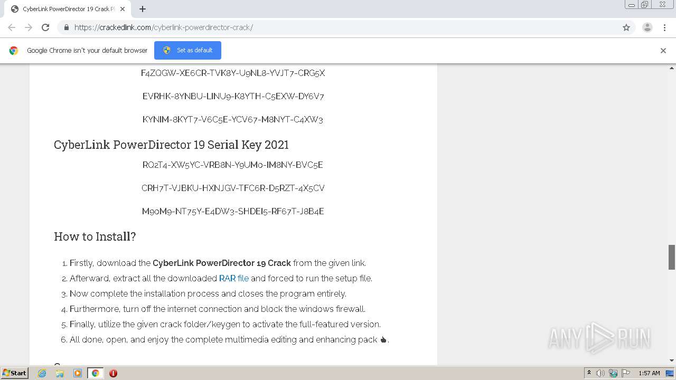Dismiss the default browser notification bar

coord(663,51)
